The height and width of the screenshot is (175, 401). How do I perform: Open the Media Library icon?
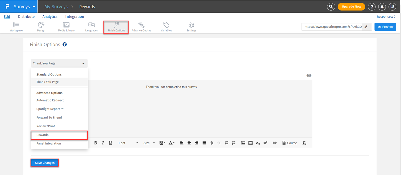(x=66, y=27)
